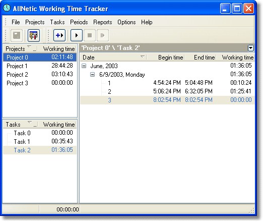
Task: Start tracking with the play button
Action: (x=77, y=35)
